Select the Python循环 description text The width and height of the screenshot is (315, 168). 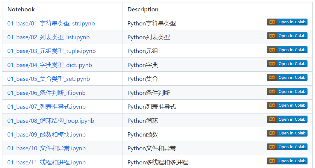143,121
